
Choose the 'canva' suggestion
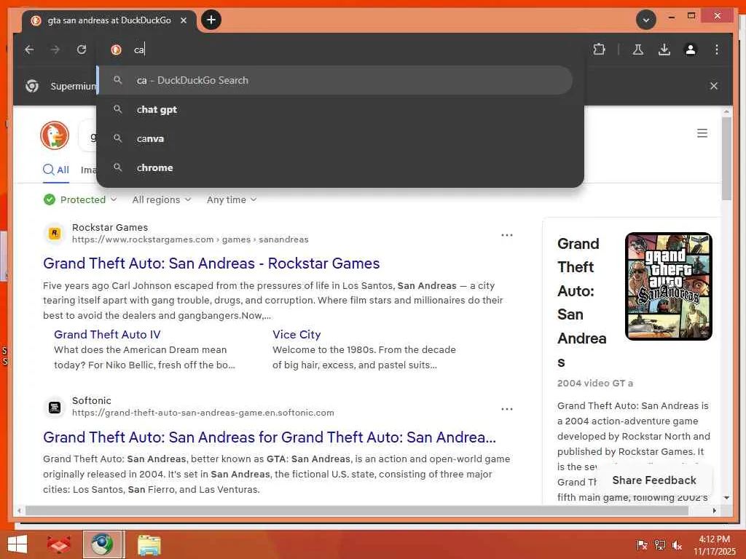point(335,139)
